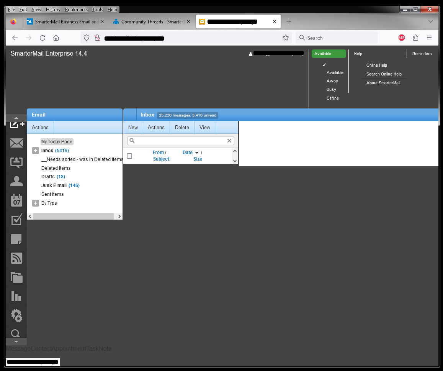This screenshot has height=371, width=443.
Task: Open the Settings gears icon in sidebar
Action: [x=16, y=315]
